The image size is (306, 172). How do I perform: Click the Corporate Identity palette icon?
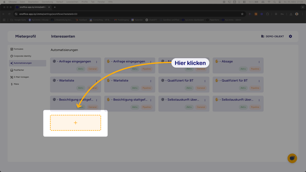(12, 56)
